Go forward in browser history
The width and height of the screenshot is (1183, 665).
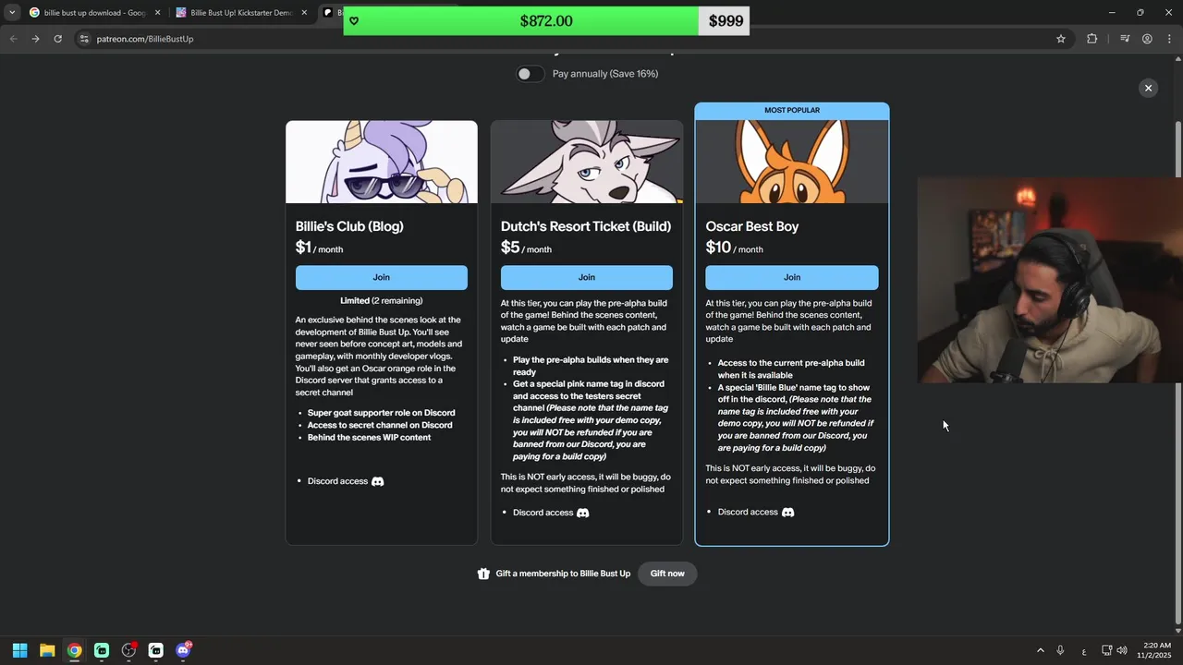(x=35, y=39)
